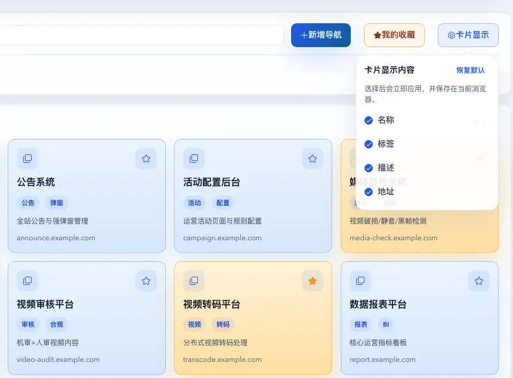Click description 机审+人审视频内容
Screen dimensions: 513x378
coord(48,343)
